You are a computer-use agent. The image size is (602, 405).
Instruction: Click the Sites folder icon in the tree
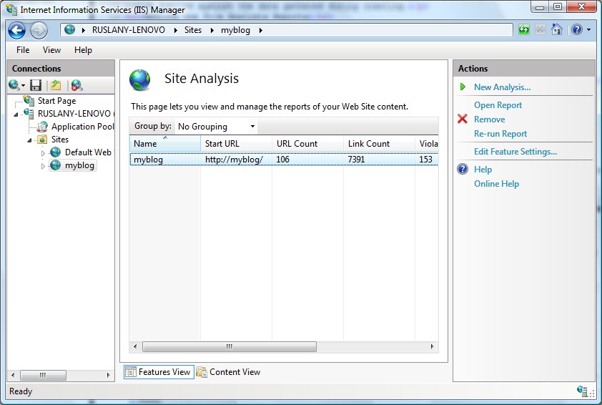click(x=42, y=139)
